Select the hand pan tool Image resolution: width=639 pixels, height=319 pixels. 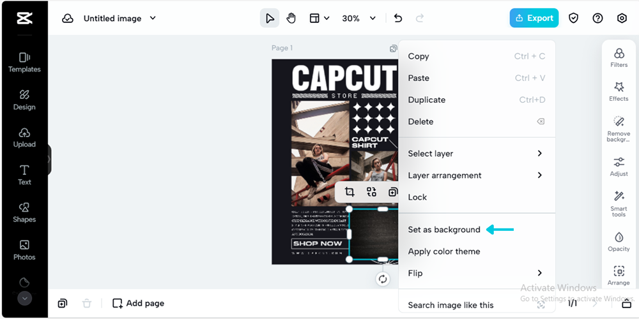click(x=291, y=19)
